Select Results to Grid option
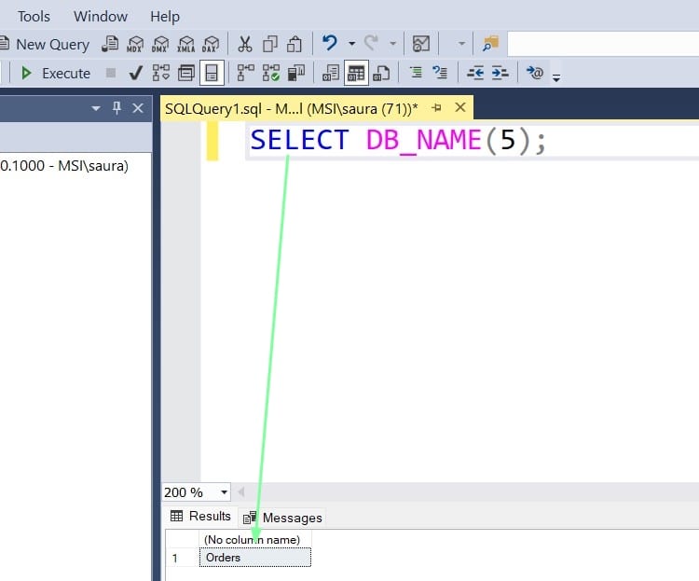This screenshot has height=581, width=699. (356, 73)
